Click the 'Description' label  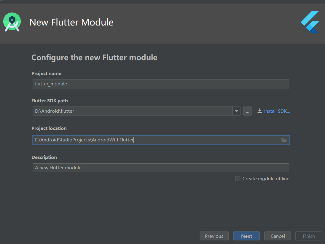pos(44,157)
